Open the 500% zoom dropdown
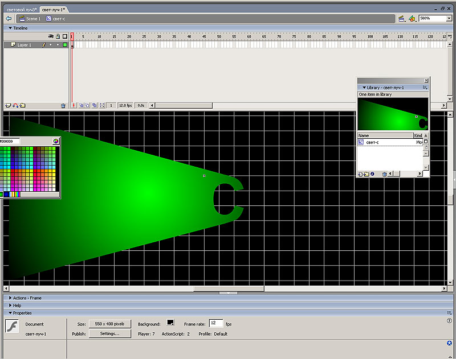Image resolution: width=456 pixels, height=359 pixels. (x=448, y=19)
